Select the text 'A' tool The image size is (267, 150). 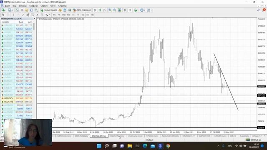(37, 15)
